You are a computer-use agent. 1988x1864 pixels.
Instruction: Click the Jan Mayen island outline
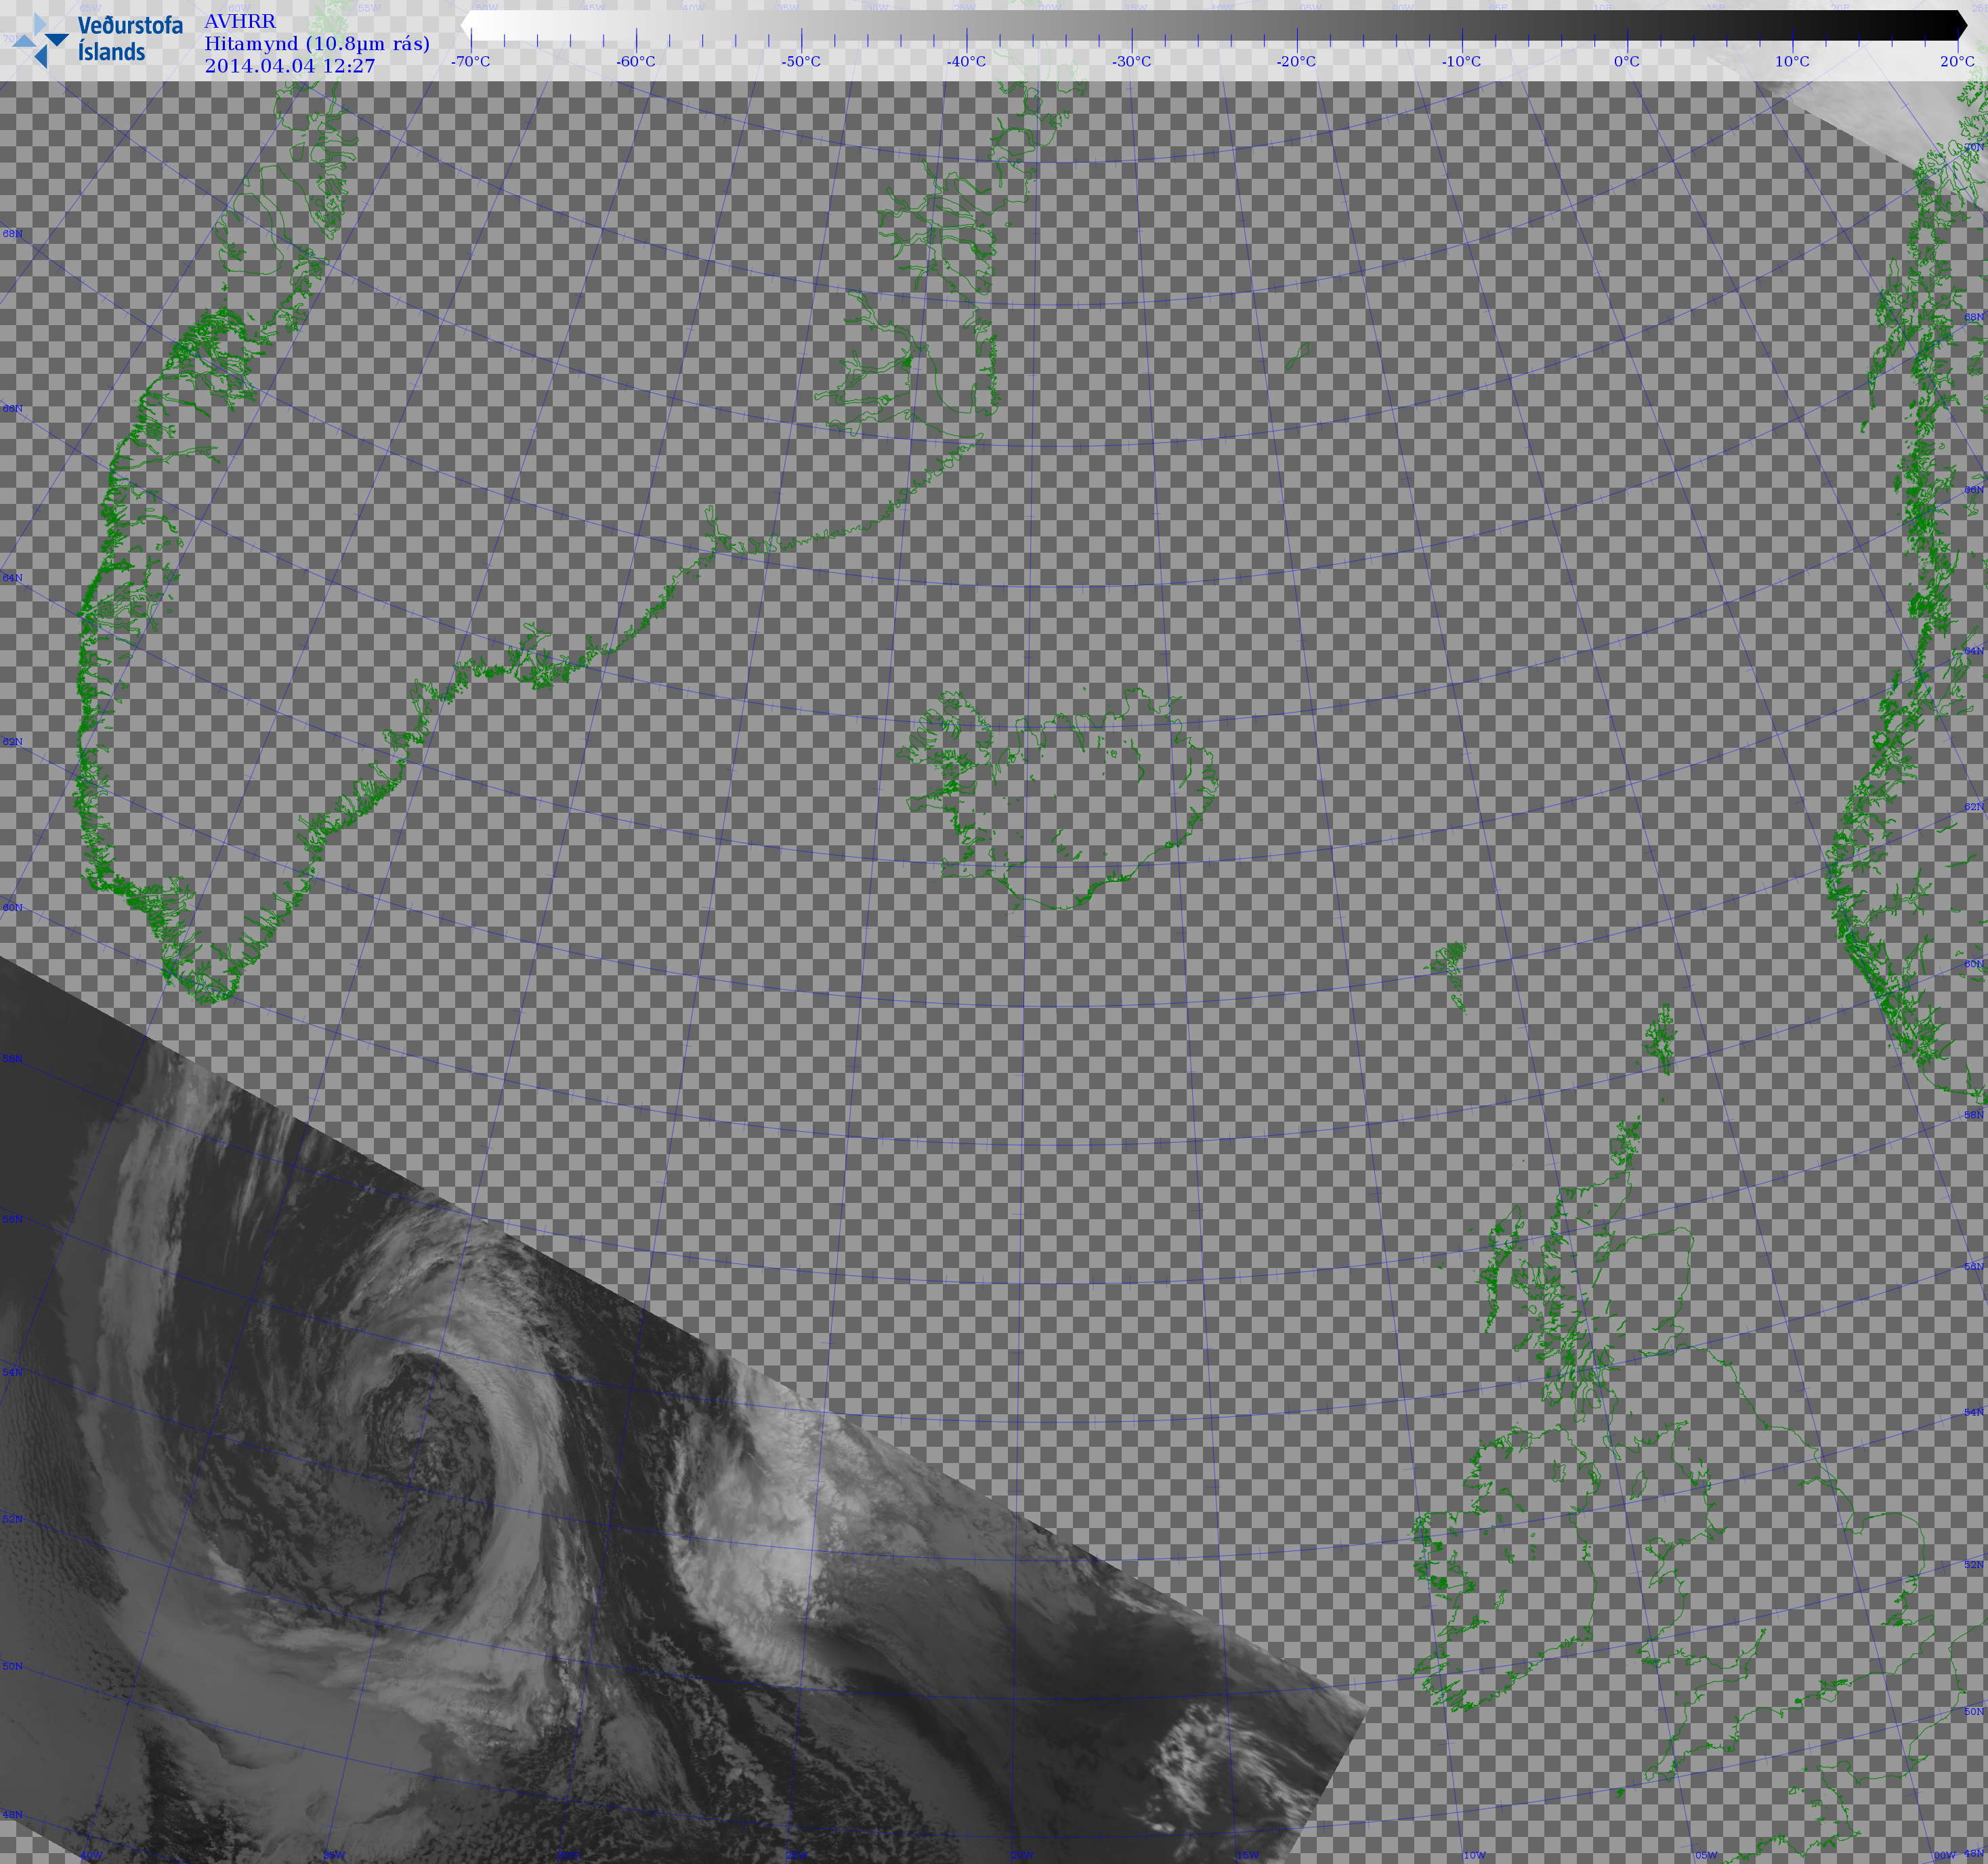click(1298, 356)
